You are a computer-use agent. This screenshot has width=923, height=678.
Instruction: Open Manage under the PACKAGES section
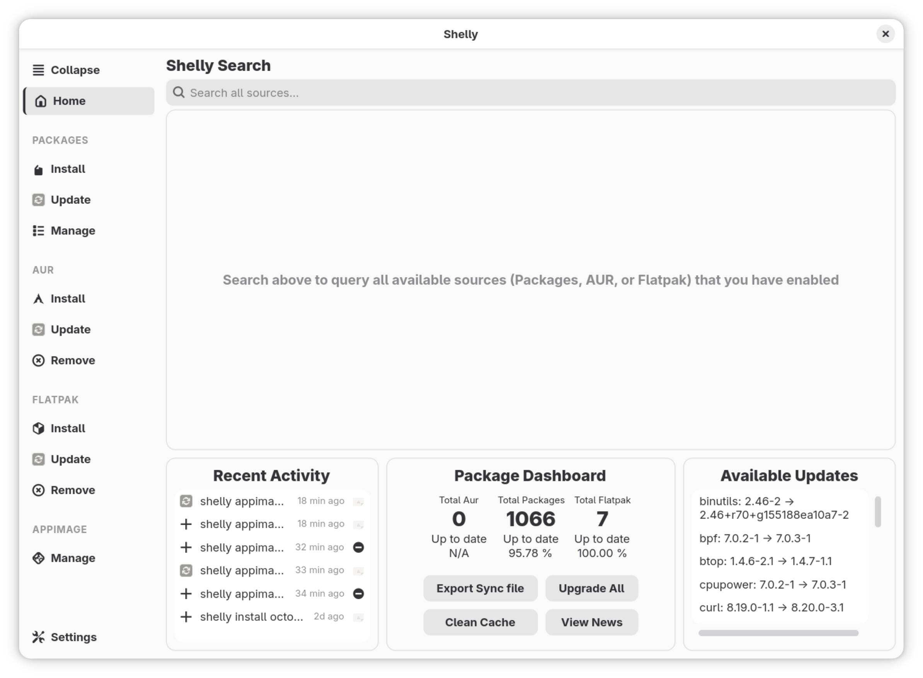click(x=64, y=231)
